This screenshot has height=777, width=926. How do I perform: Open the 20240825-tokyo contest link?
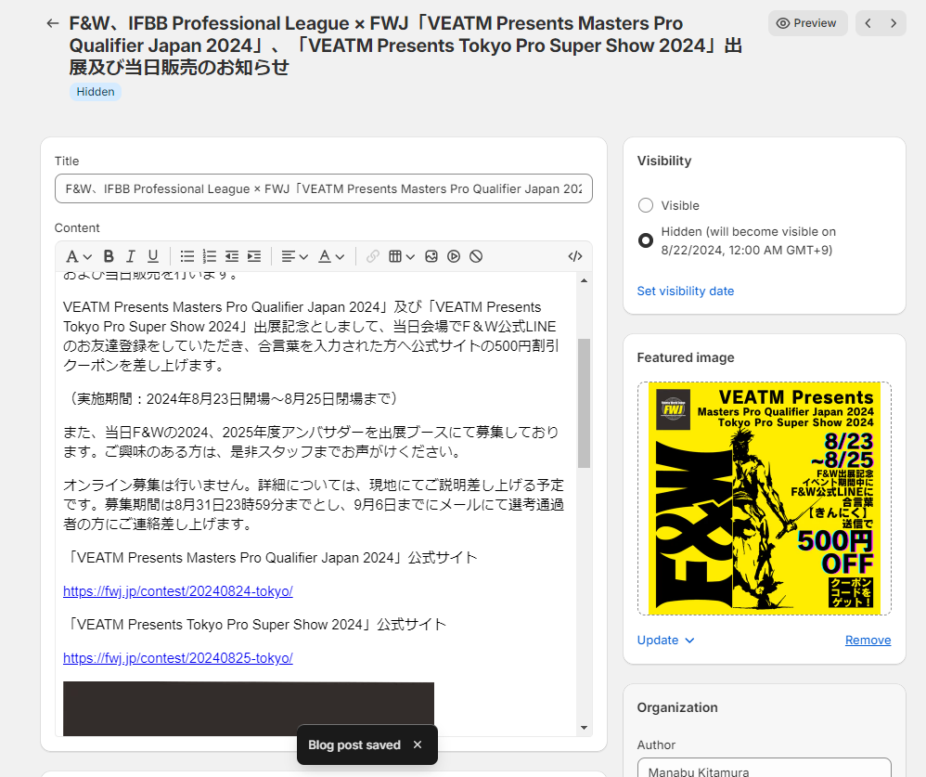click(178, 658)
